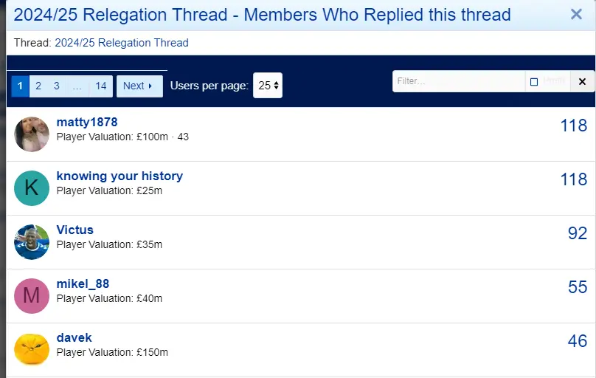
Task: Click davek's orange avatar
Action: coord(32,350)
